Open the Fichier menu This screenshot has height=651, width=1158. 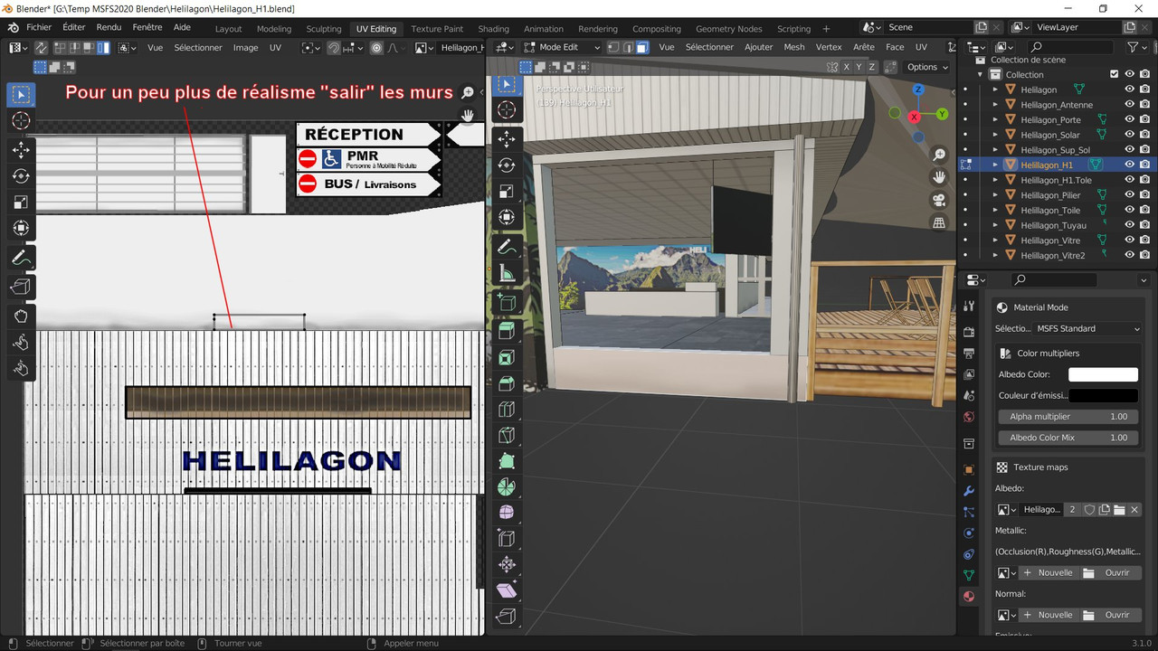pos(39,27)
